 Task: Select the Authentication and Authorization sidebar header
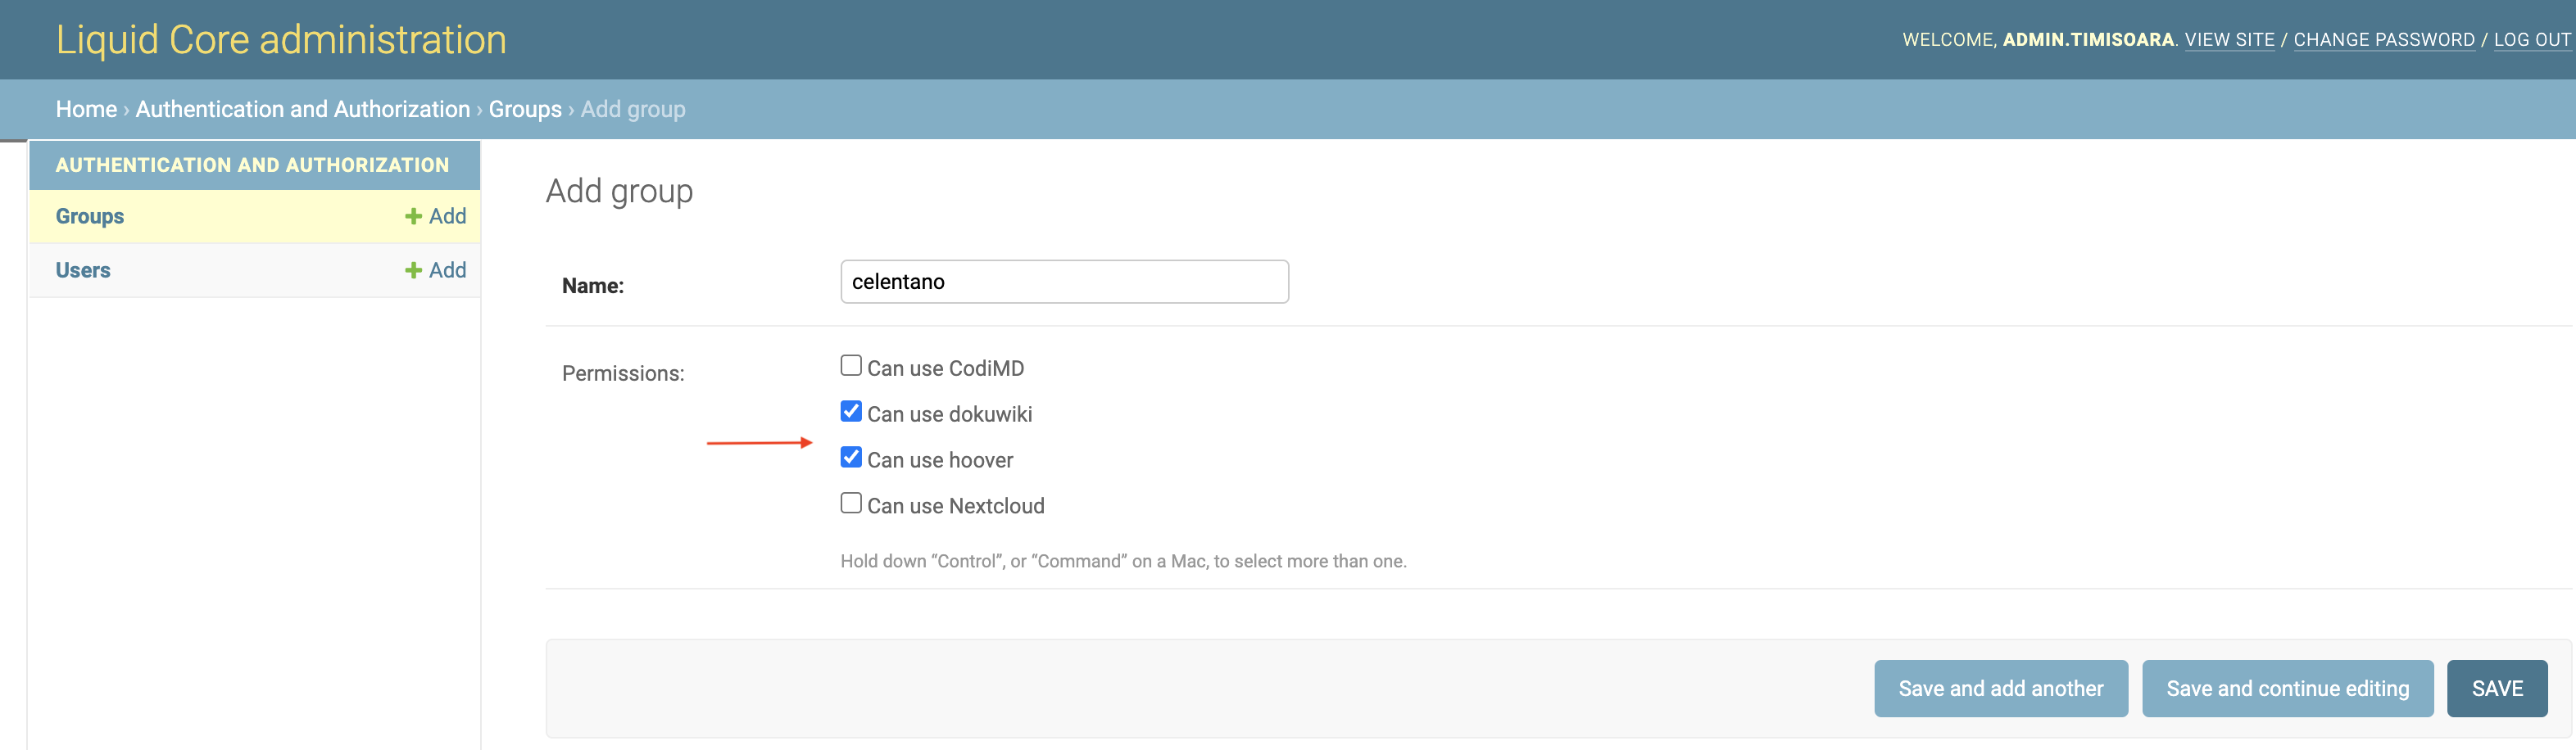point(252,165)
